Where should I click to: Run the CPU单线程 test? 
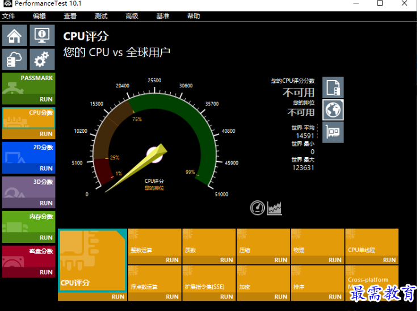pos(372,246)
